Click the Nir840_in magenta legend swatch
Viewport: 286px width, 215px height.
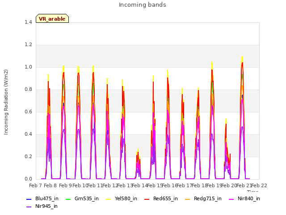click(x=231, y=199)
